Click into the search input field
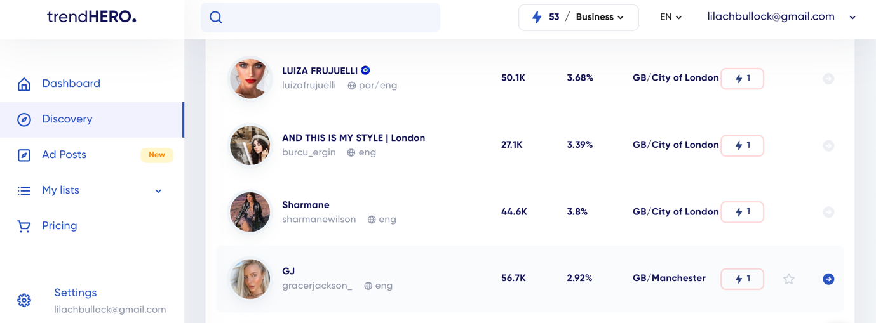 coord(330,18)
